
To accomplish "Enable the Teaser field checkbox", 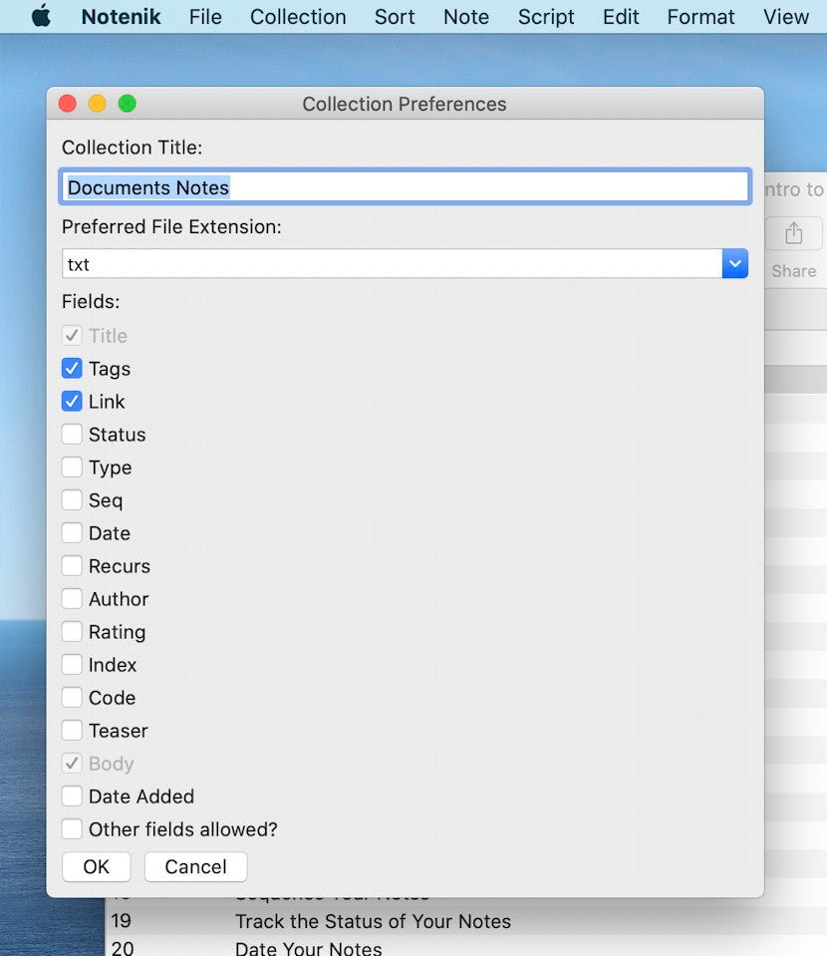I will tap(72, 731).
